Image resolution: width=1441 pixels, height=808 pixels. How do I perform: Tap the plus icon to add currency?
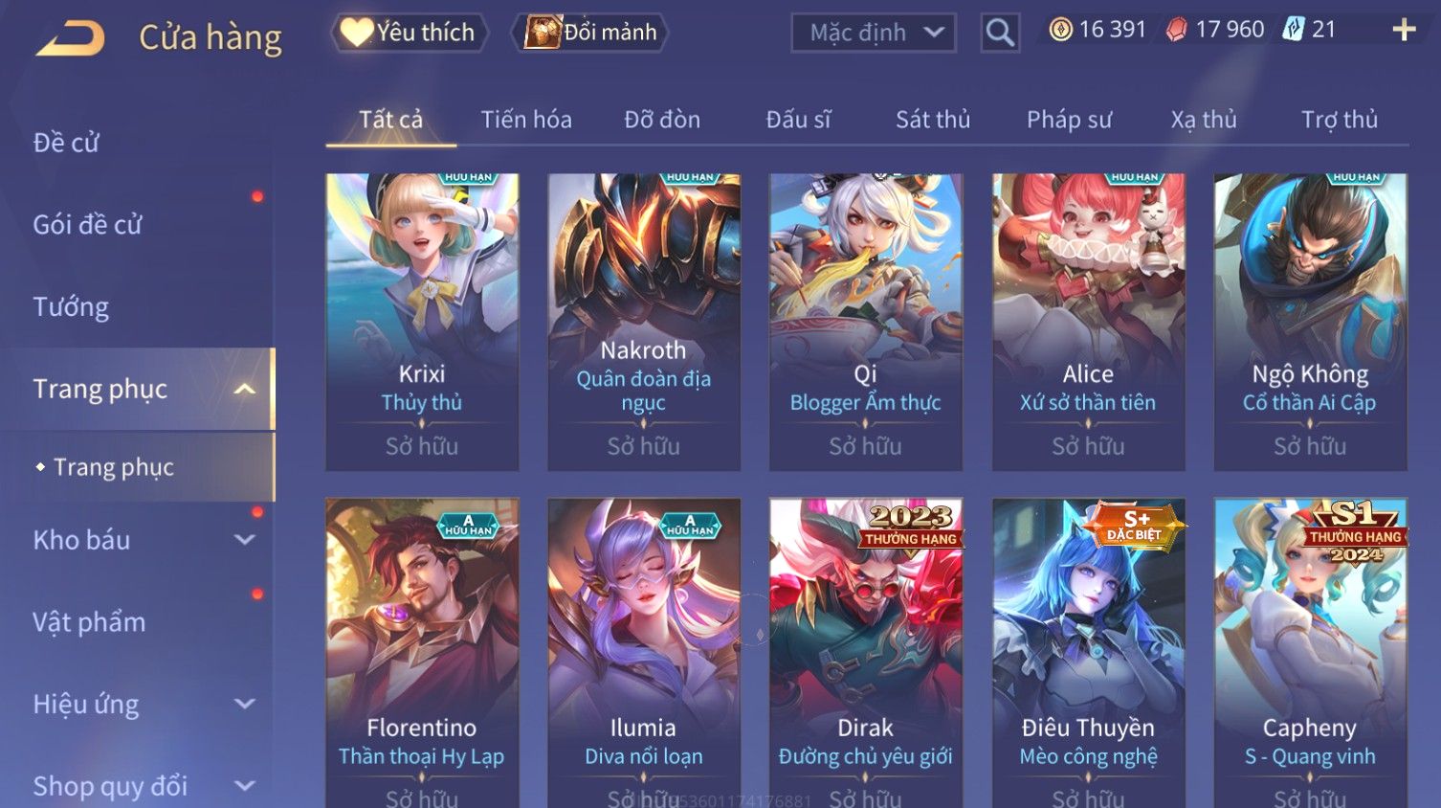coord(1404,31)
